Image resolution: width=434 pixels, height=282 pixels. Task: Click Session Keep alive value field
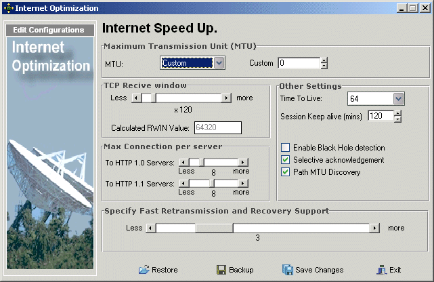click(381, 116)
